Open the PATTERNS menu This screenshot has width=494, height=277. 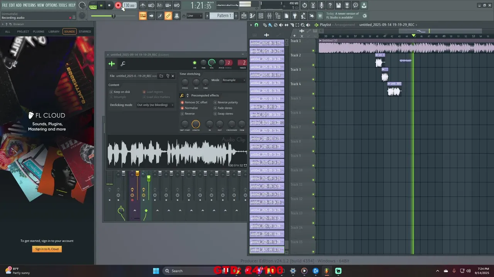coord(29,5)
